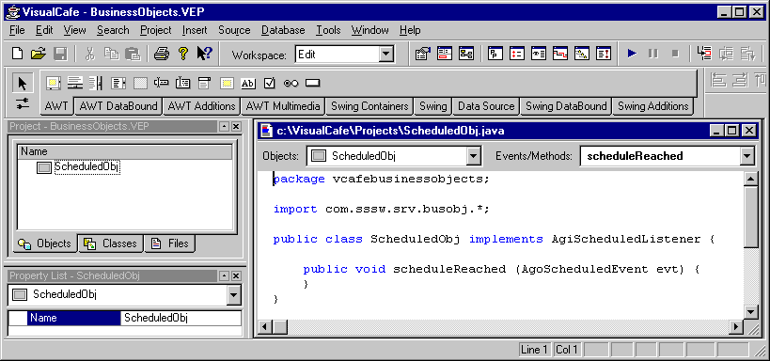Cut selection with the scissors icon
Screen dimensions: 770x361
pyautogui.click(x=90, y=54)
